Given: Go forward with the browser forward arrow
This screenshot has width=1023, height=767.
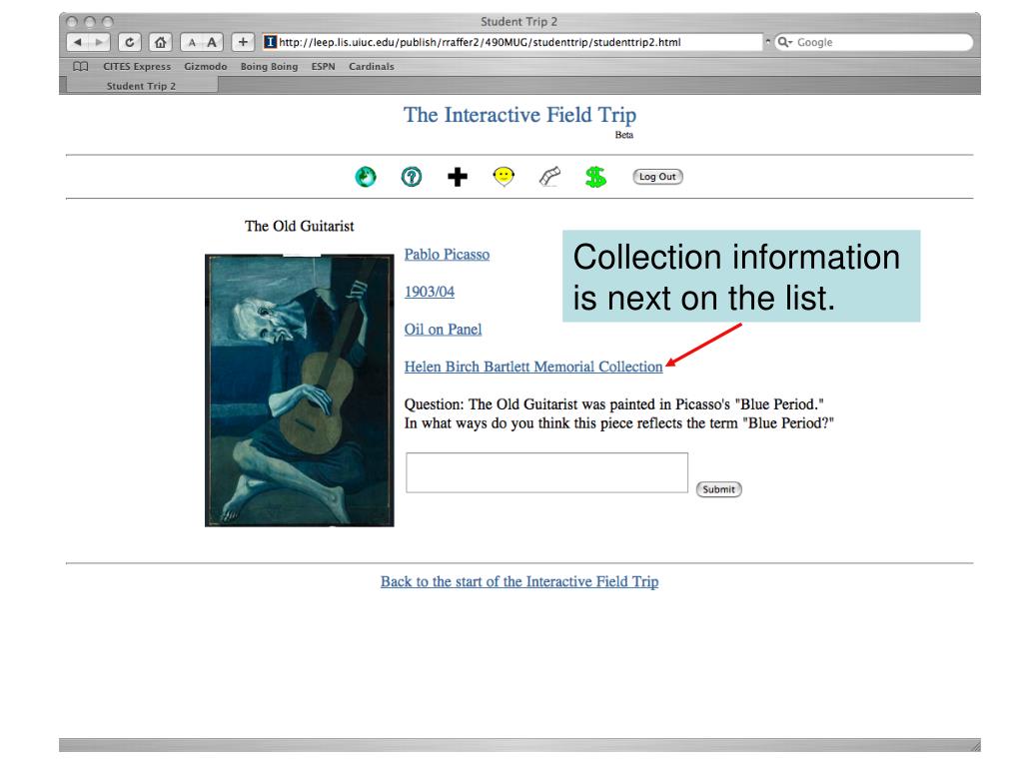Looking at the screenshot, I should click(x=99, y=42).
